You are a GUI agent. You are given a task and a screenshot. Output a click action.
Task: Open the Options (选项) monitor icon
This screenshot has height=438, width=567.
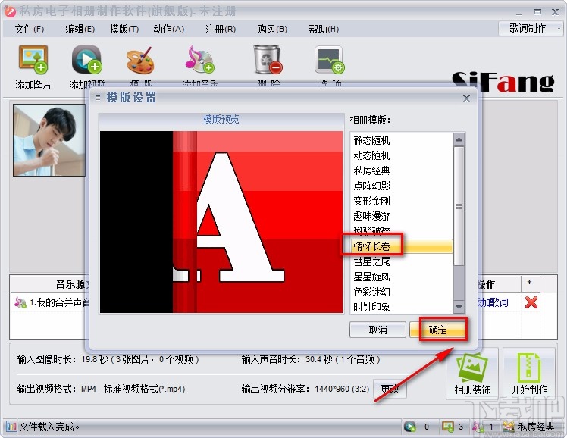(x=330, y=60)
